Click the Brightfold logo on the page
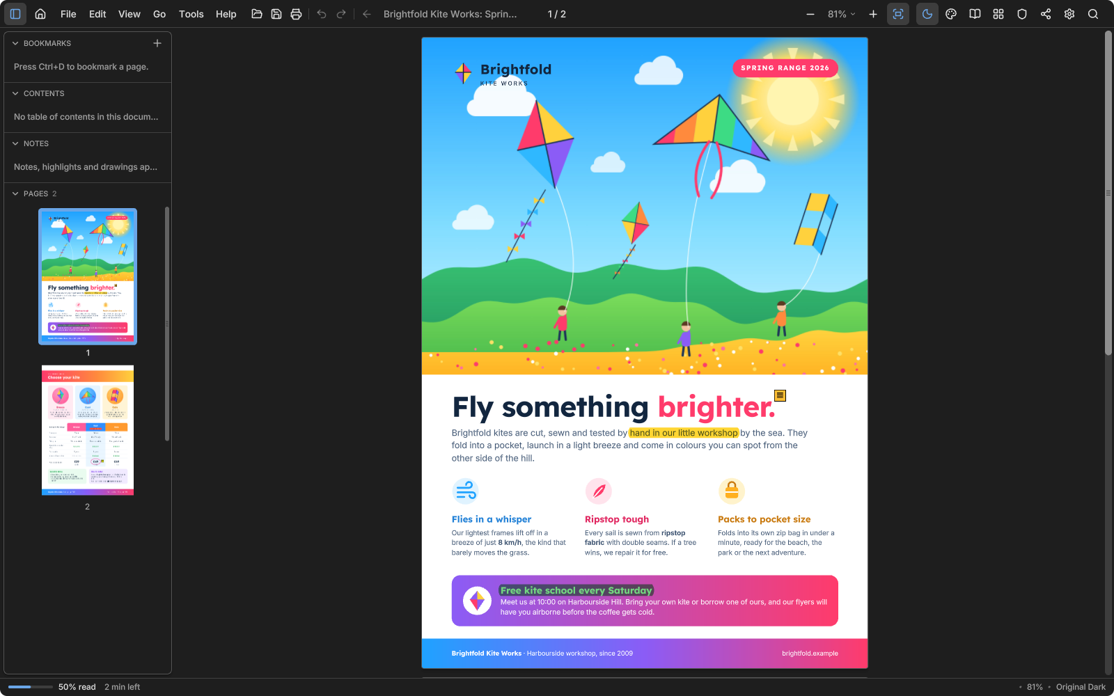This screenshot has height=696, width=1114. pos(503,73)
